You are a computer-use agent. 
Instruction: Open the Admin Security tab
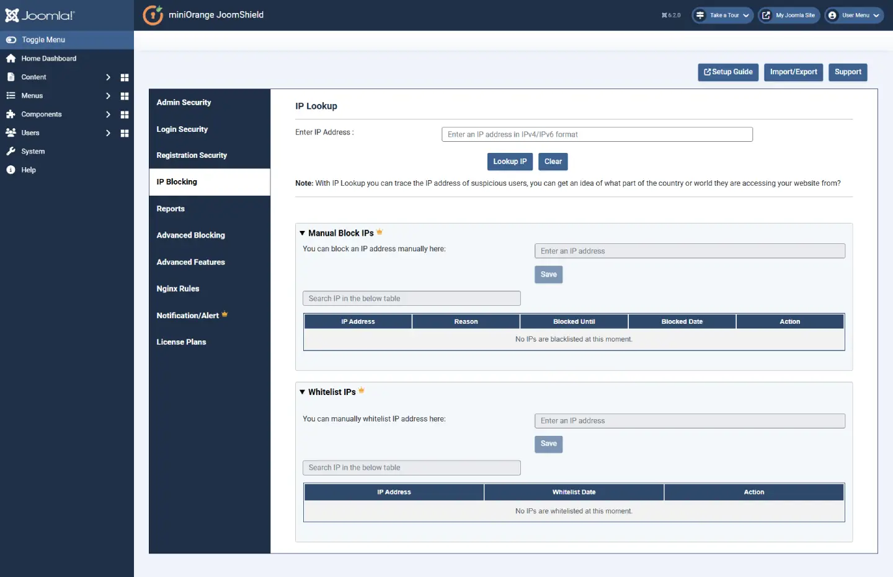coord(210,102)
